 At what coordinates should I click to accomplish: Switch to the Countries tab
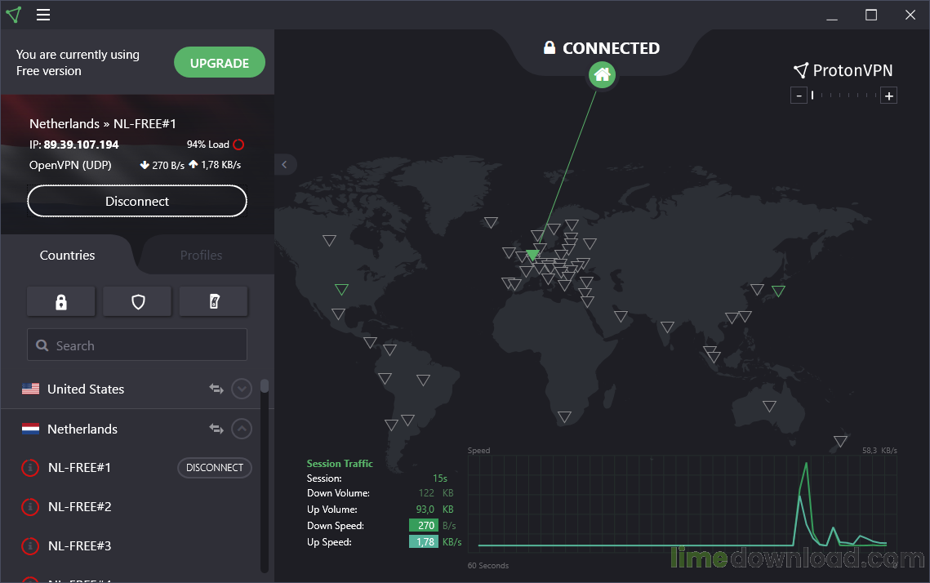tap(67, 255)
